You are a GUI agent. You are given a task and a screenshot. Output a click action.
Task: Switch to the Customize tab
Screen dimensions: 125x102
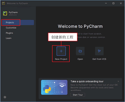(x=11, y=28)
